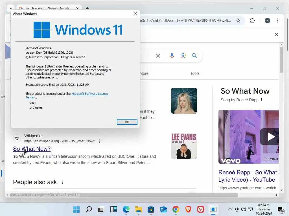Click the vertical page scrollbar thumb
The width and height of the screenshot is (289, 216).
pyautogui.click(x=281, y=60)
